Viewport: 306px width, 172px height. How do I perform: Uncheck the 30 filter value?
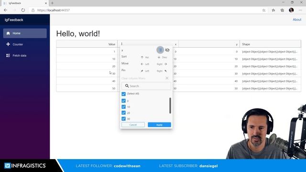pyautogui.click(x=123, y=118)
